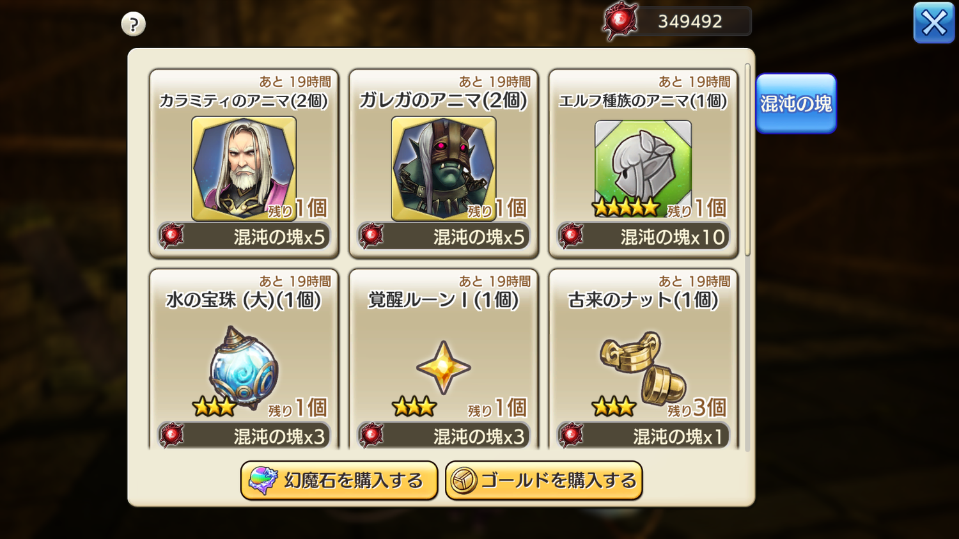Click the ゴールドを購入する button
The width and height of the screenshot is (959, 539).
pos(543,480)
